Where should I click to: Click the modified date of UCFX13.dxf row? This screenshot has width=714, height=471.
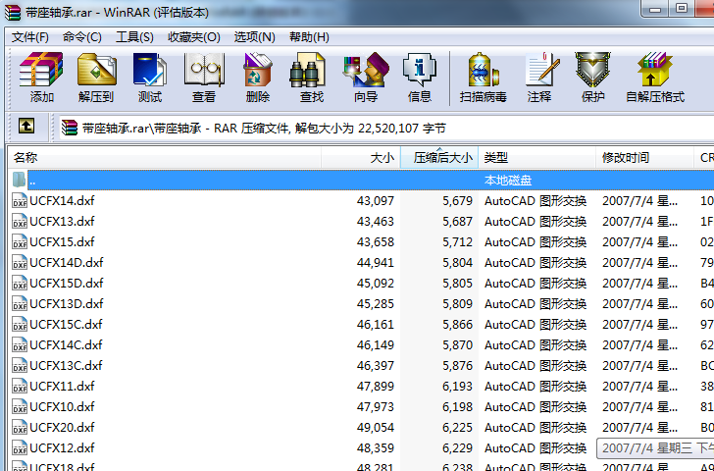click(x=639, y=221)
